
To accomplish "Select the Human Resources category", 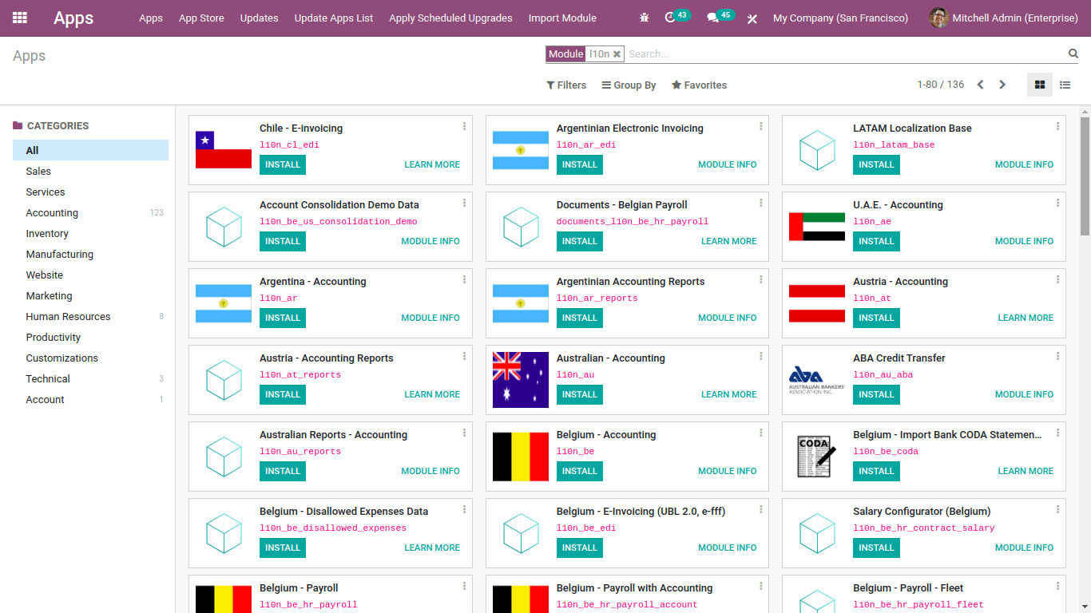I will 90,316.
